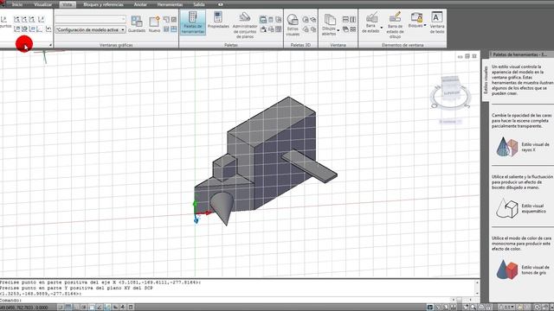Switch to the Visualizar ribbon tab
The image size is (554, 311).
tap(42, 4)
